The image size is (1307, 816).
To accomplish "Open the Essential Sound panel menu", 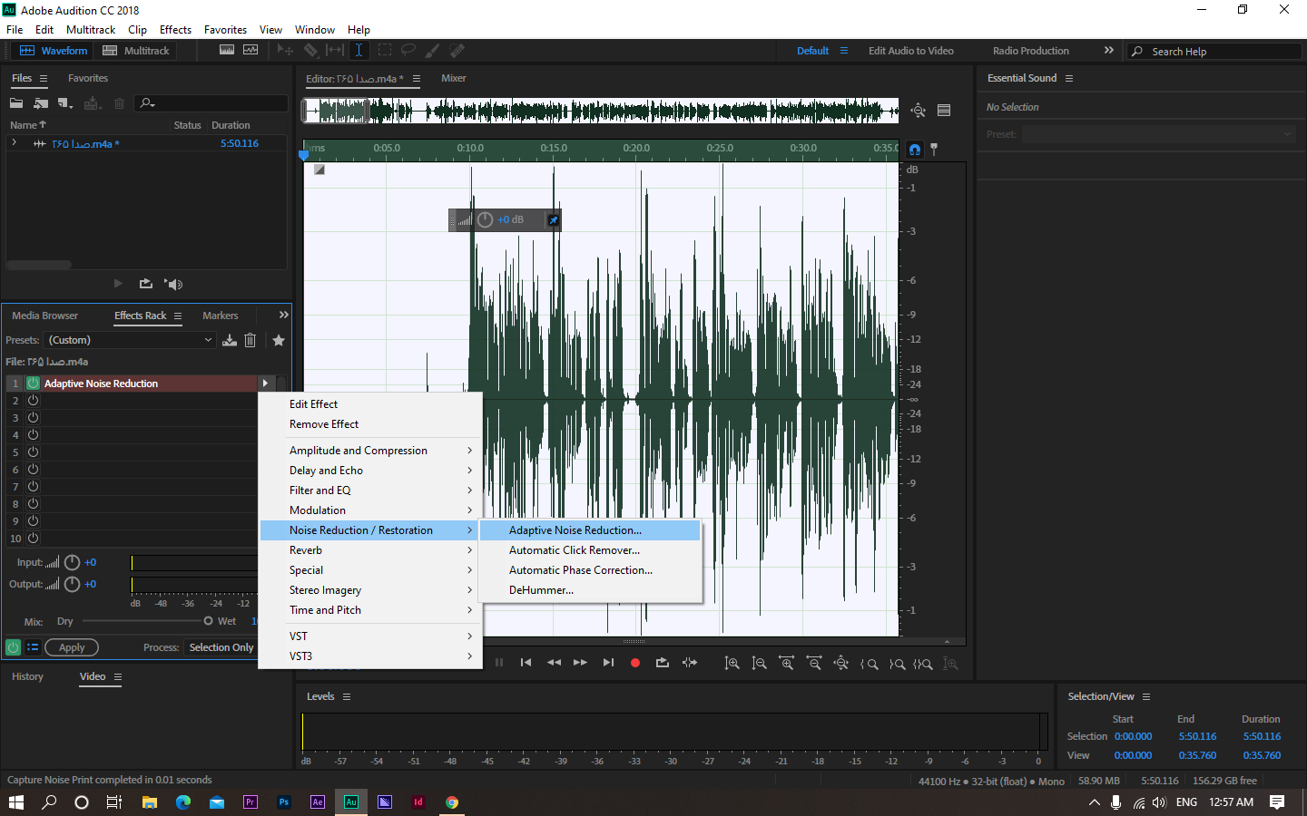I will click(1069, 79).
